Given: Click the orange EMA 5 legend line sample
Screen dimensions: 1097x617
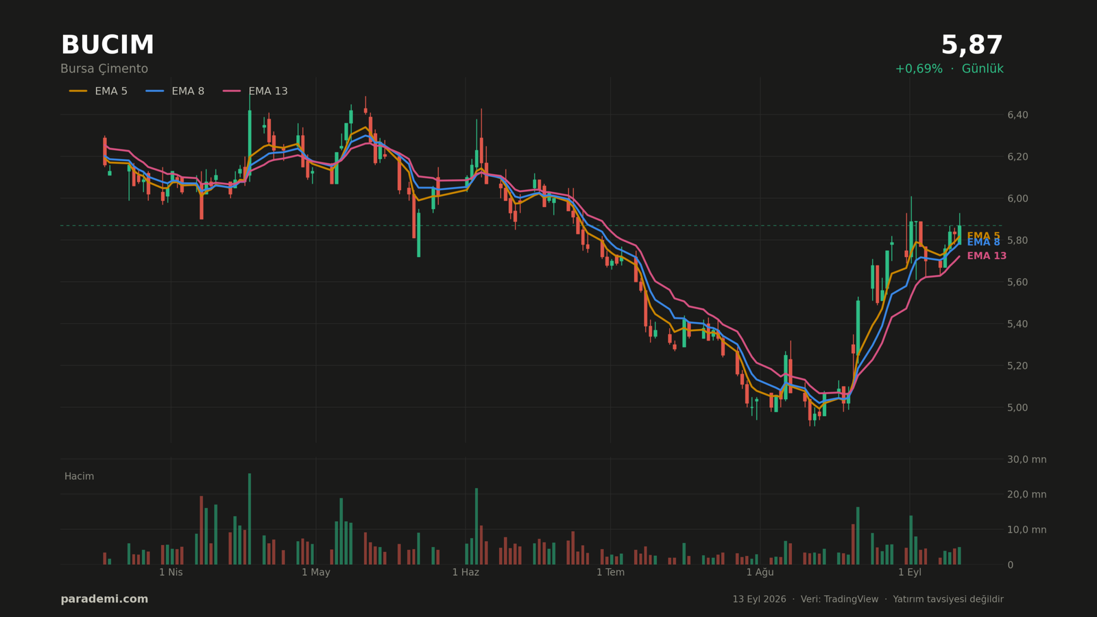Looking at the screenshot, I should (x=78, y=91).
